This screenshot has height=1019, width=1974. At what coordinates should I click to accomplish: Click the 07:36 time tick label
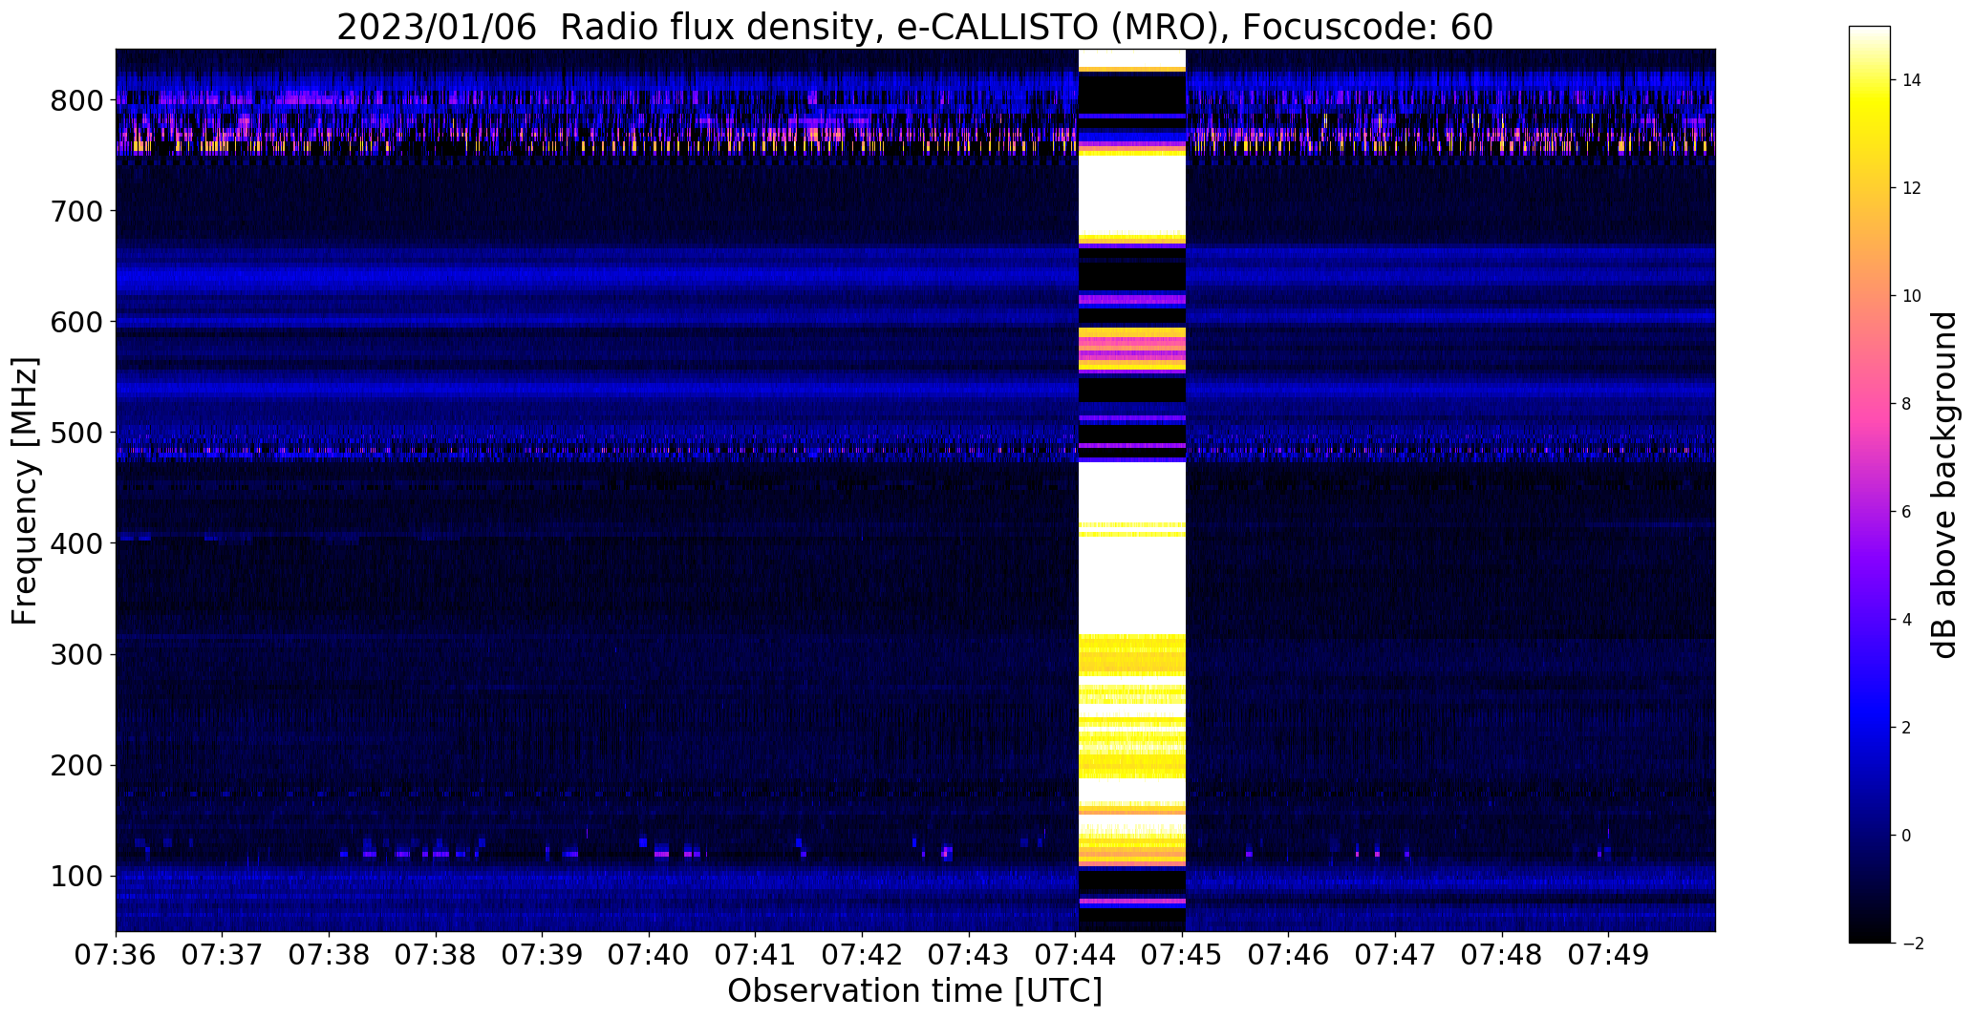coord(116,956)
